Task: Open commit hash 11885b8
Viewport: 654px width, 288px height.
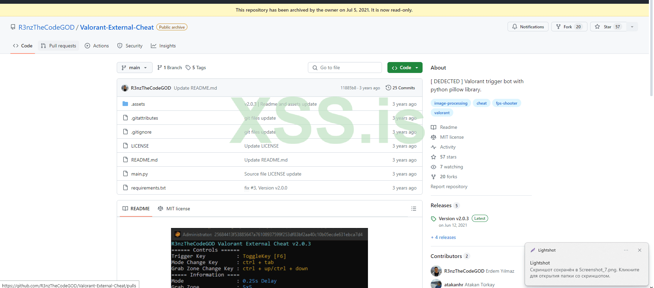Action: point(348,88)
